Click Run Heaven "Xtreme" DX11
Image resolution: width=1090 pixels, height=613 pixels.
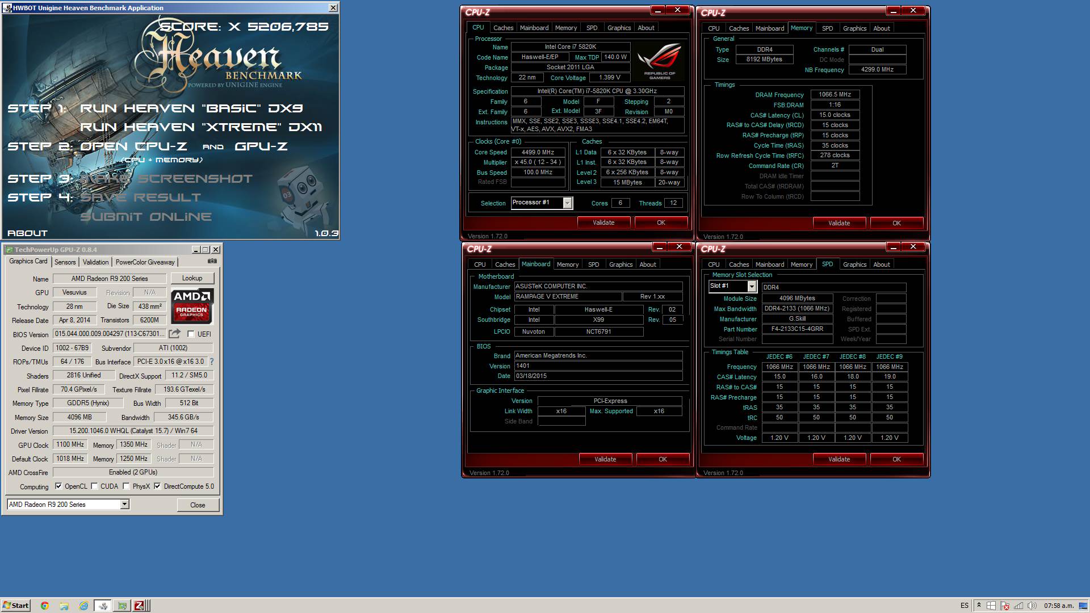point(201,127)
